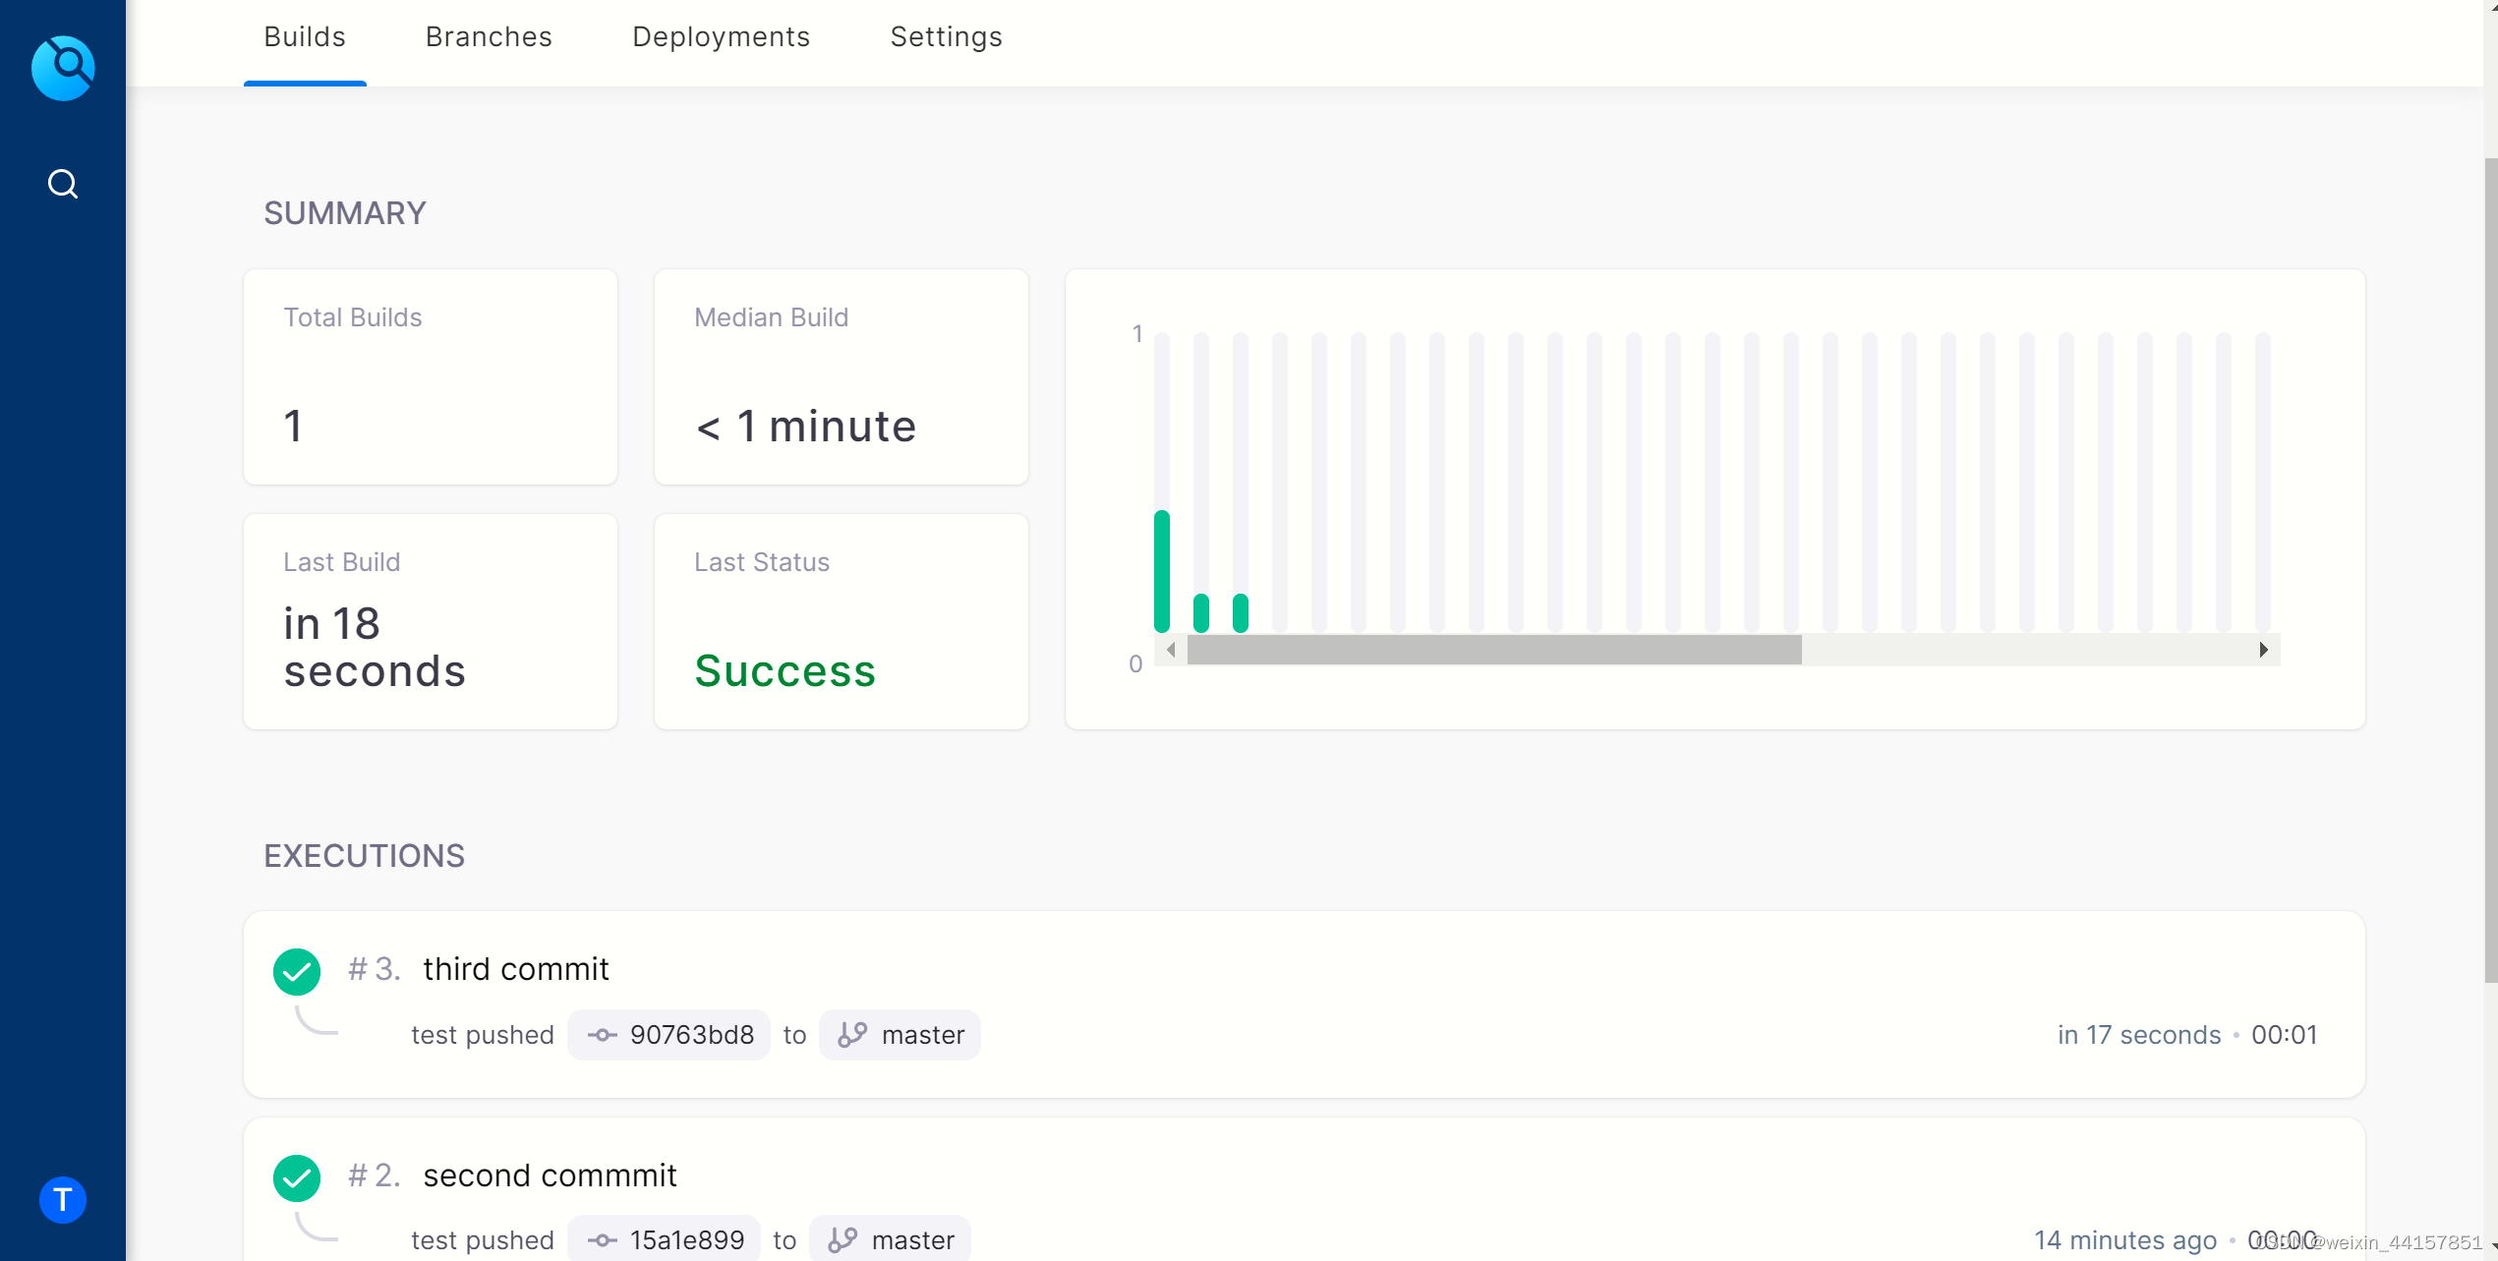Switch to the Branches tab
The width and height of the screenshot is (2498, 1261).
488,37
